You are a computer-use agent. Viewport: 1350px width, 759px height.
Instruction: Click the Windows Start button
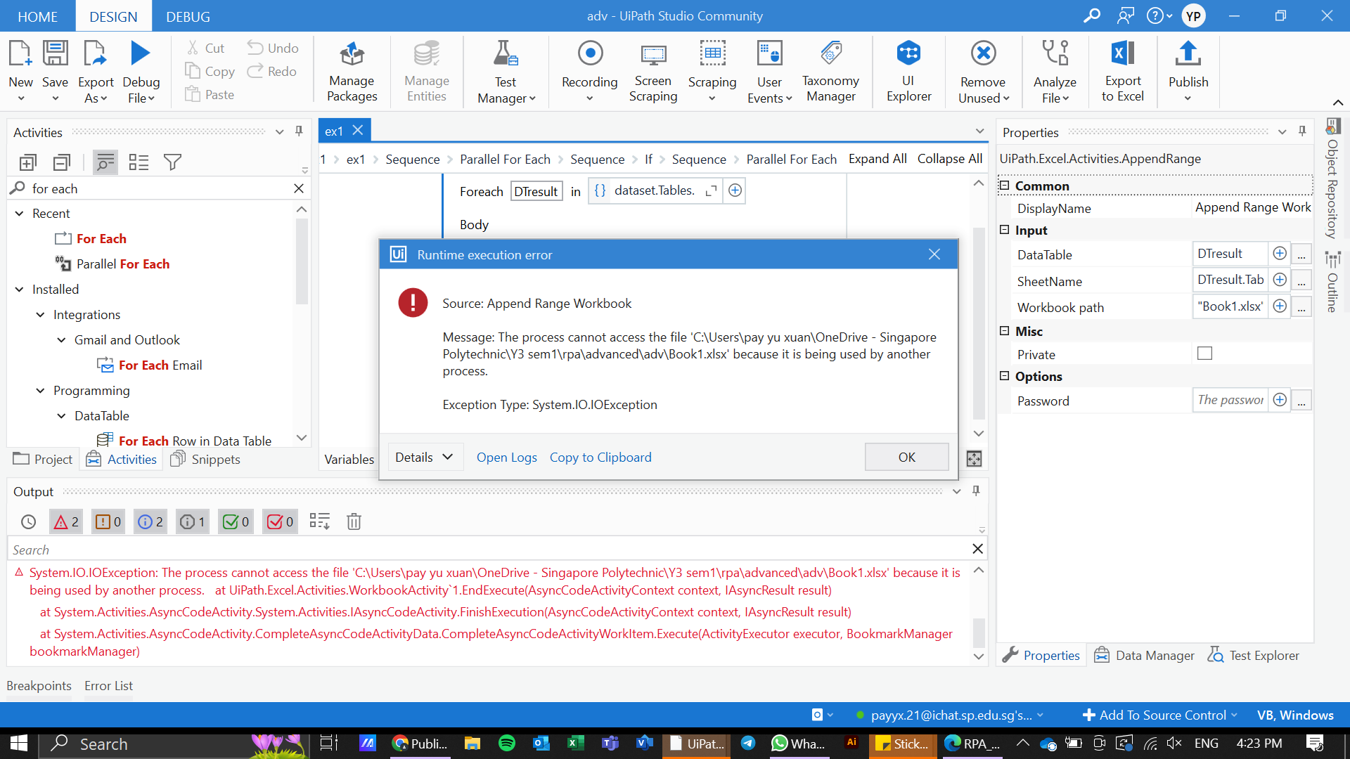(18, 744)
